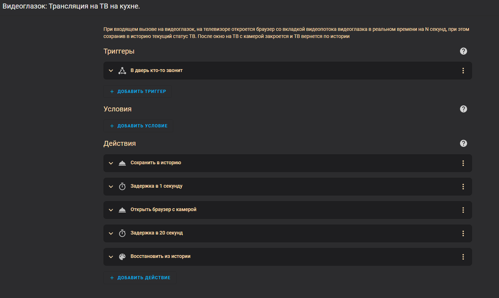499x298 pixels.
Task: Open three-dot menu for Открыть браузер с камерой
Action: (463, 210)
